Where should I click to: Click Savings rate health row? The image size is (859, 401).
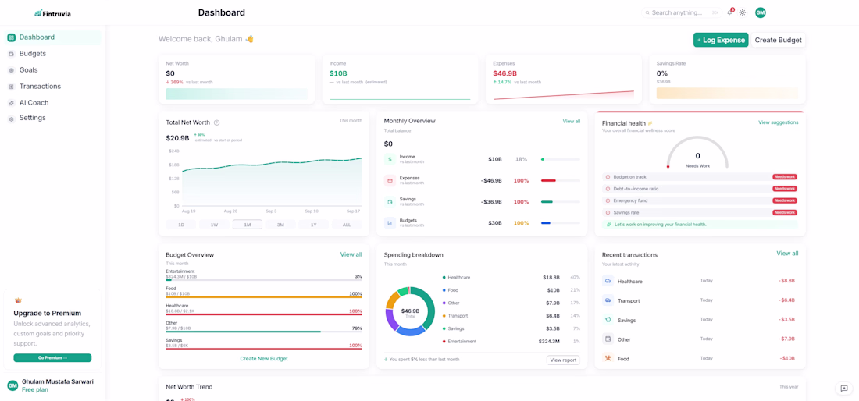click(700, 212)
